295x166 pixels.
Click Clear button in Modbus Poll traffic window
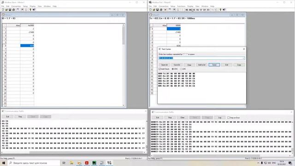[x=183, y=118]
